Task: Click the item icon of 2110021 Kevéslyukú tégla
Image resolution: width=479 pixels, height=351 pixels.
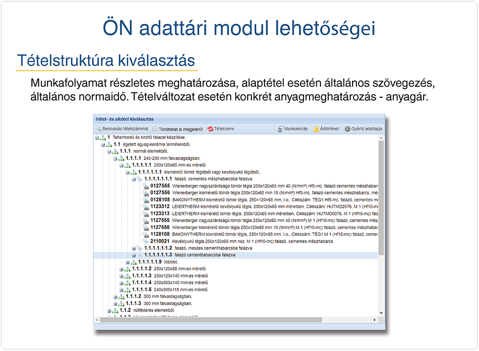Action: click(x=146, y=242)
